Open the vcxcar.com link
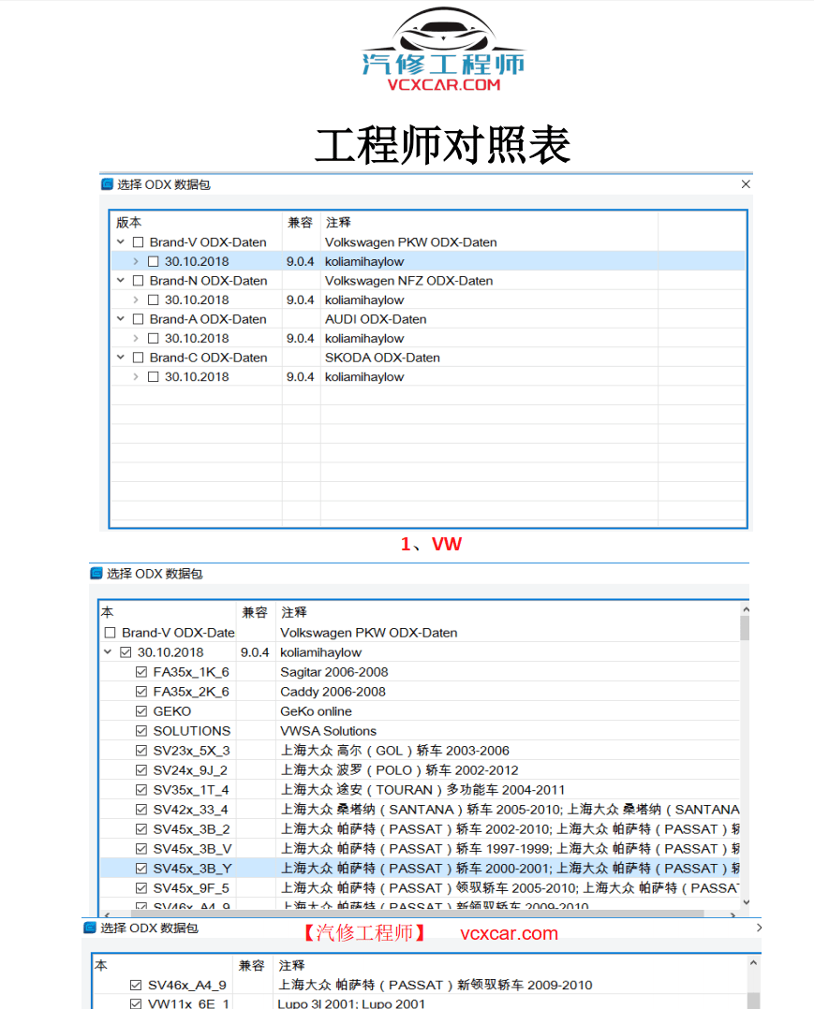This screenshot has height=1009, width=814. point(509,933)
